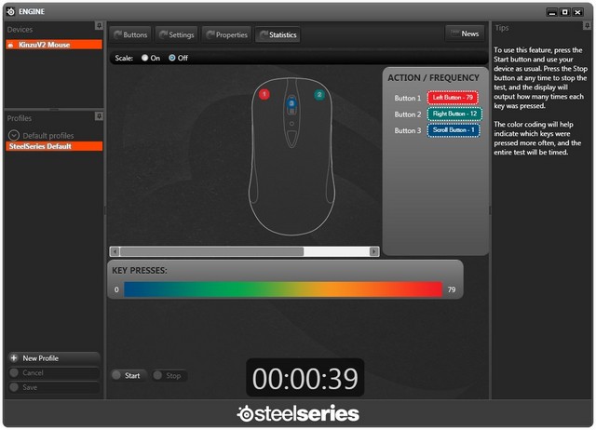Screen dimensions: 596x430
Task: Click the Button 3 label
Action: click(408, 130)
